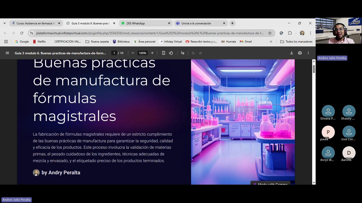
Task: Close the WhatsApp tab
Action: (x=169, y=23)
